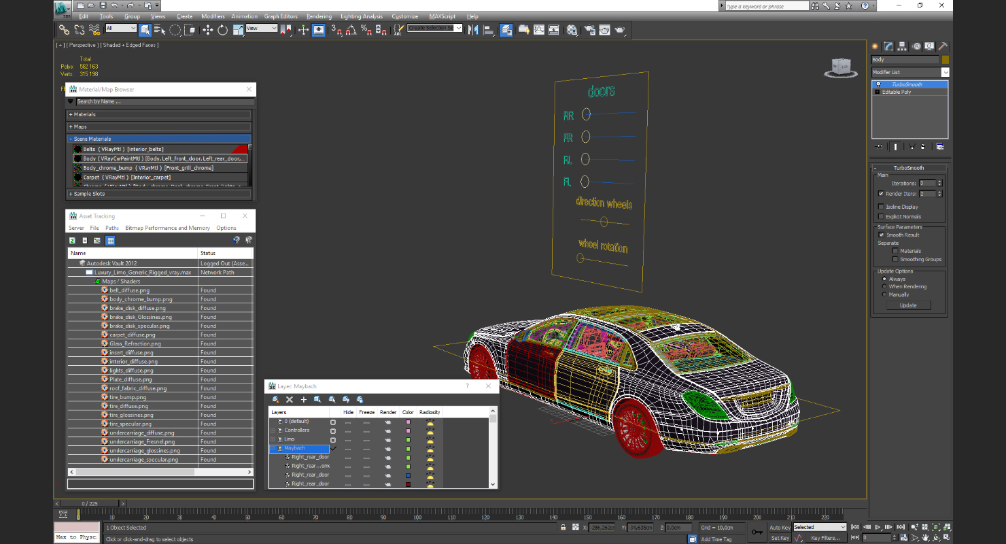Open the Selected key filter dropdown
The image size is (1006, 544).
click(x=820, y=527)
